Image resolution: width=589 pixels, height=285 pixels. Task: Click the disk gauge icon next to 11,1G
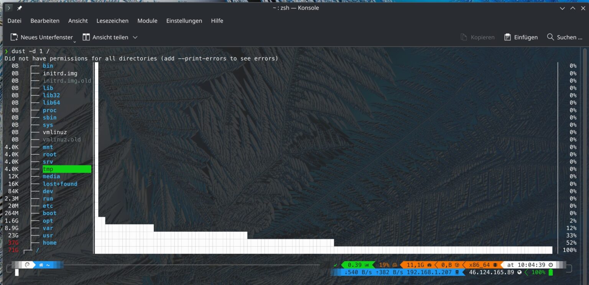tap(429, 265)
